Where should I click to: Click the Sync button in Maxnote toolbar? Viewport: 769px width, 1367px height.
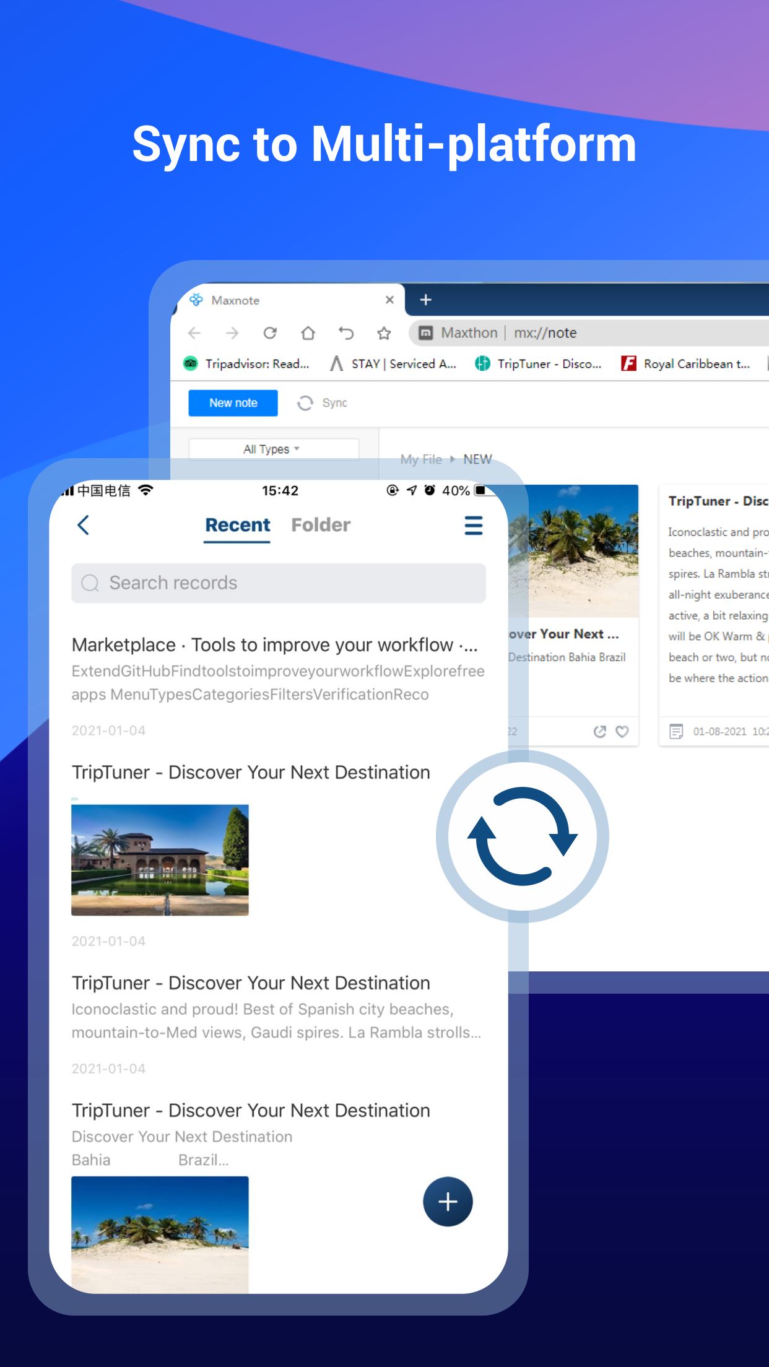323,403
